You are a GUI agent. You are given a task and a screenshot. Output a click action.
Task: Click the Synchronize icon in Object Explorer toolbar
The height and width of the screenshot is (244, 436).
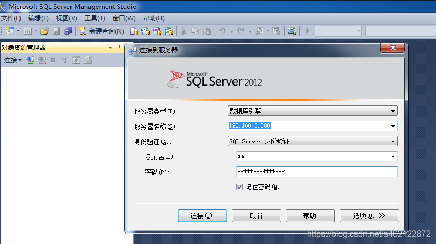pyautogui.click(x=88, y=60)
